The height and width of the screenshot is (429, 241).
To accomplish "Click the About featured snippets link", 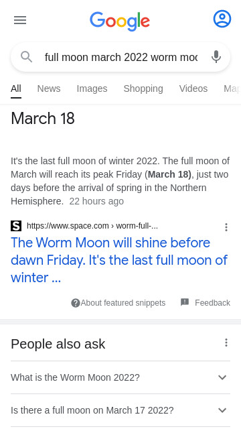I will 123,303.
